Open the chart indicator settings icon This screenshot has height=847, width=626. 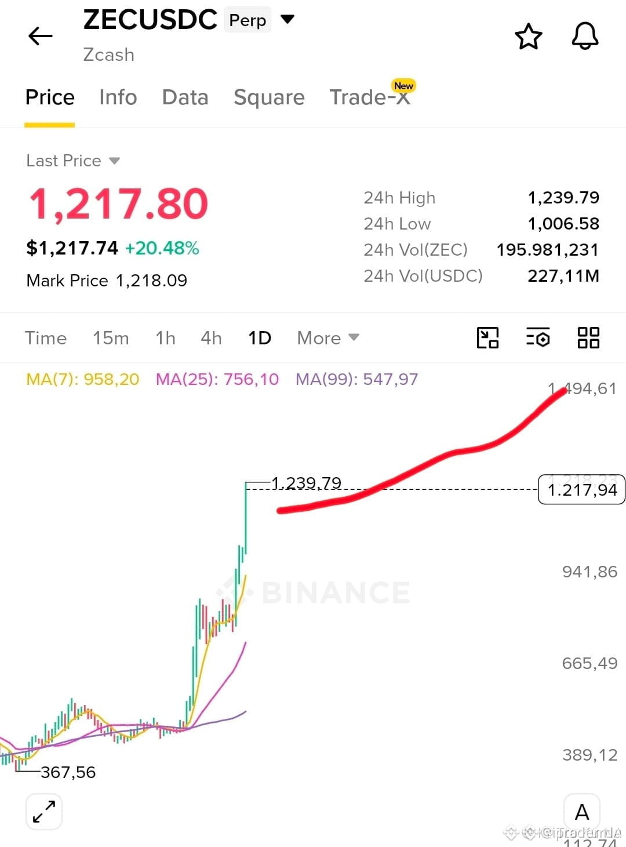coord(538,337)
